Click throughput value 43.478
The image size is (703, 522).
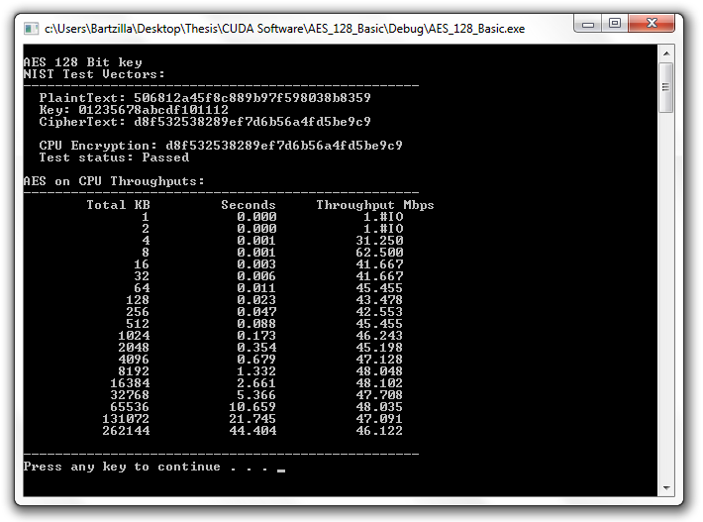[379, 300]
